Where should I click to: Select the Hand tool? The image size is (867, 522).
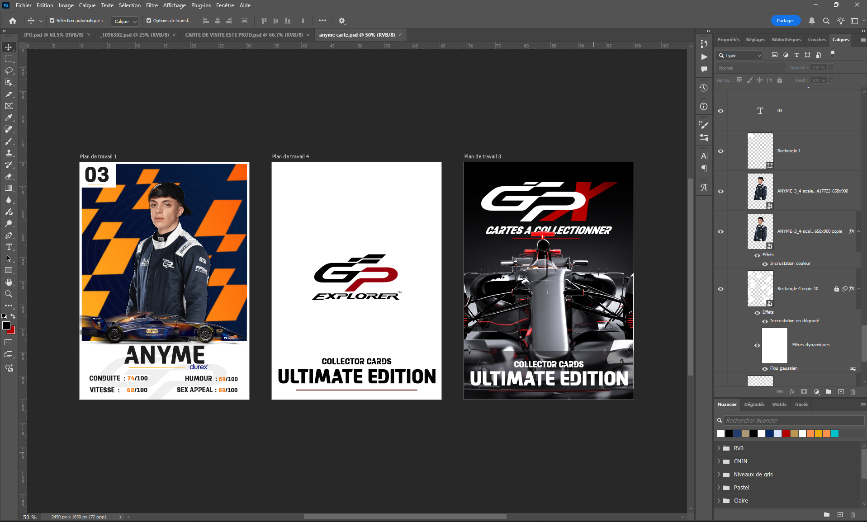[x=9, y=282]
